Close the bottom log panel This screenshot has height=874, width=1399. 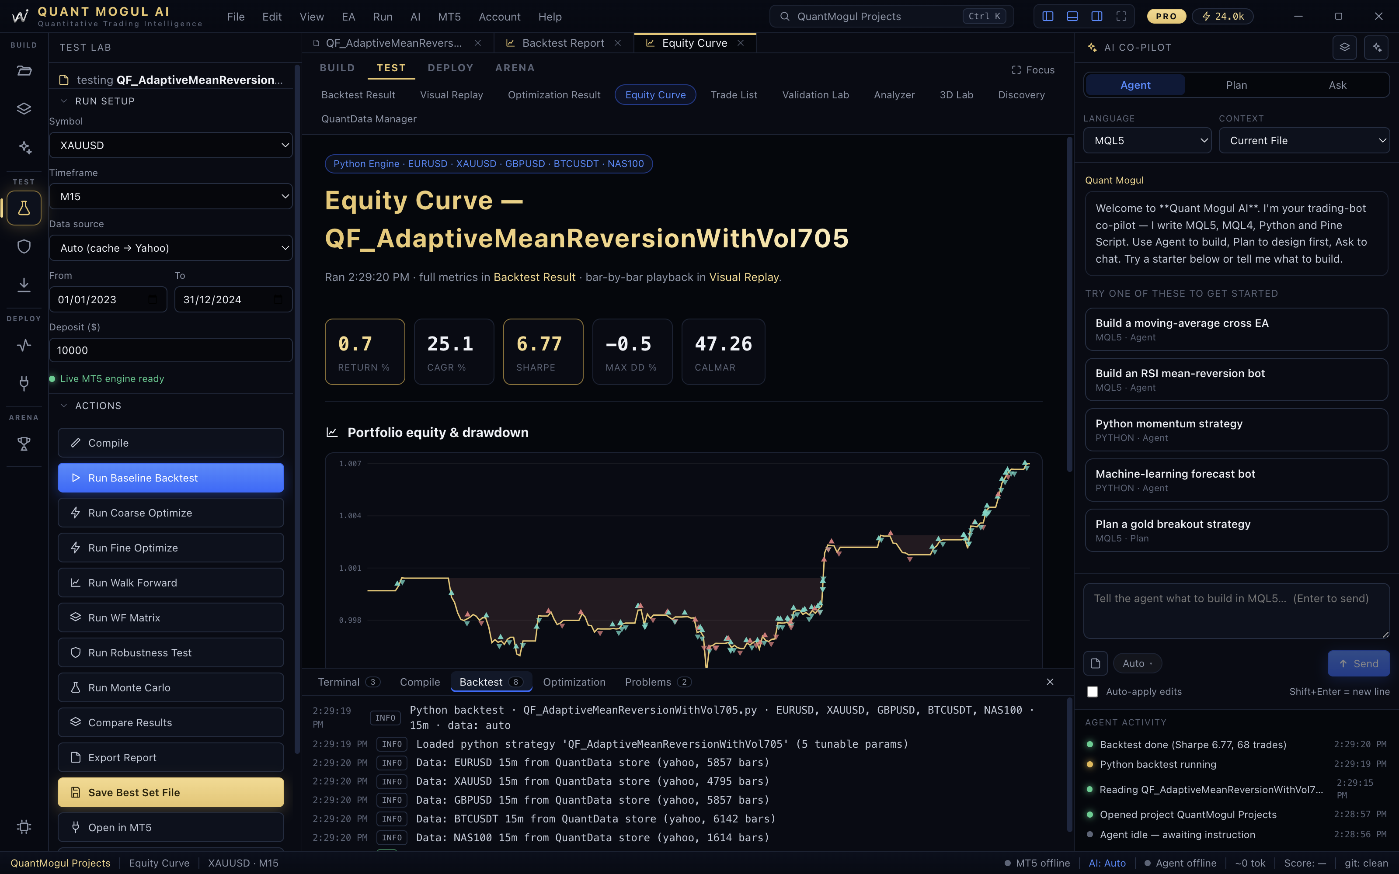[x=1050, y=682]
